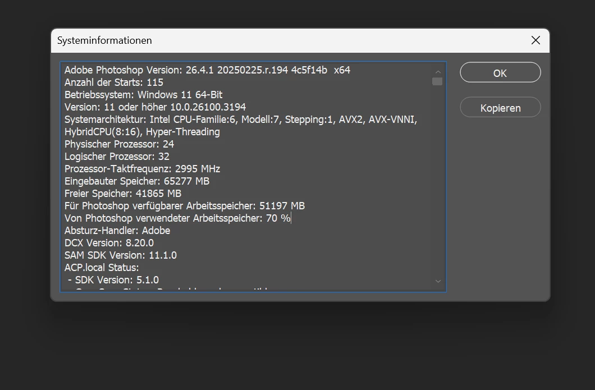Click the scrollbar's down arrow
Image resolution: width=595 pixels, height=390 pixels.
(438, 281)
